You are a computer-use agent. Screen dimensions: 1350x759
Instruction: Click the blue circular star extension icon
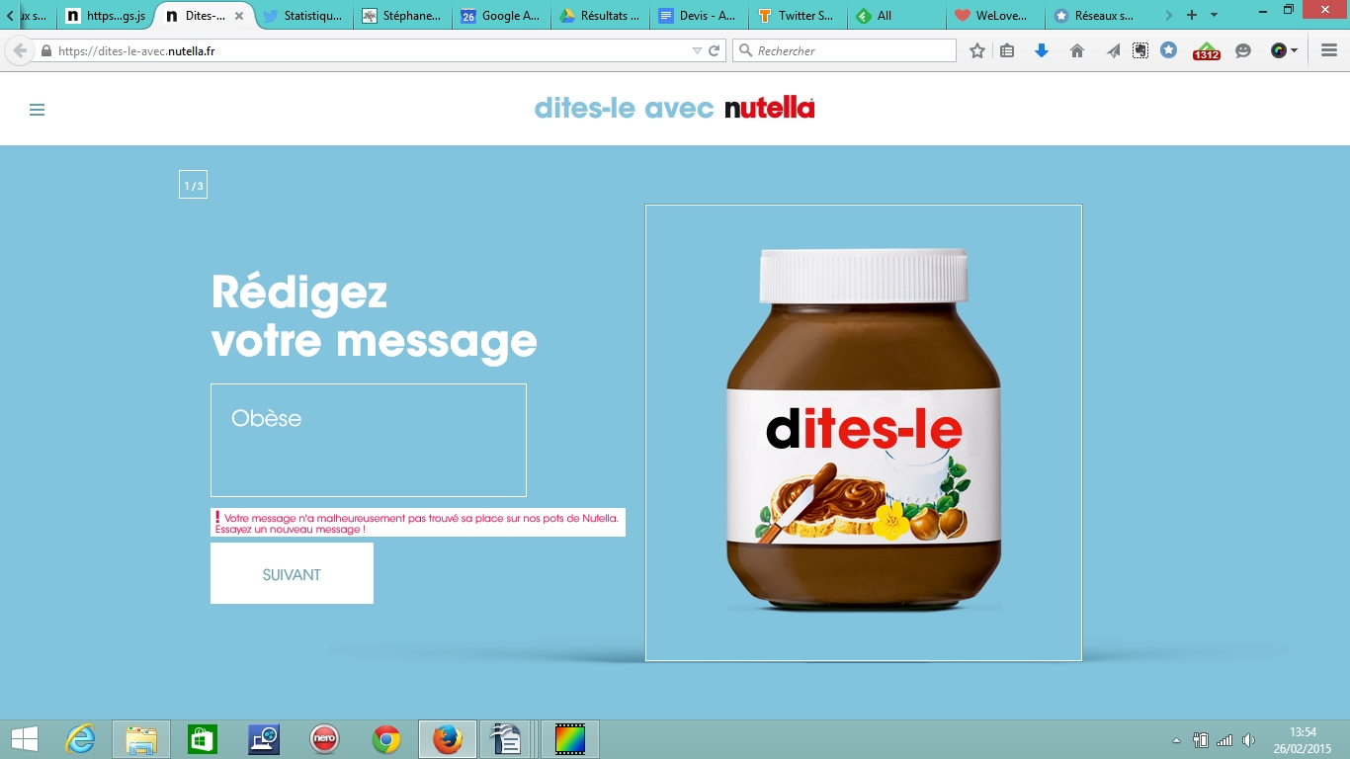pyautogui.click(x=1169, y=50)
